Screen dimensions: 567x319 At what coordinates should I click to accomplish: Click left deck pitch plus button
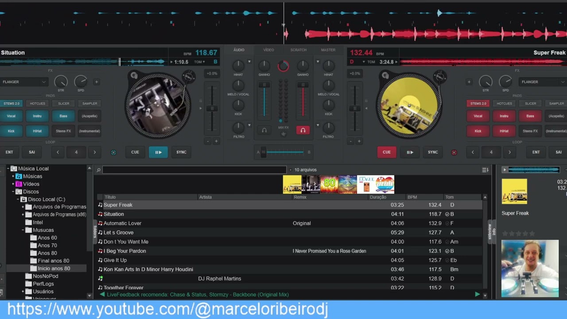[x=216, y=141]
